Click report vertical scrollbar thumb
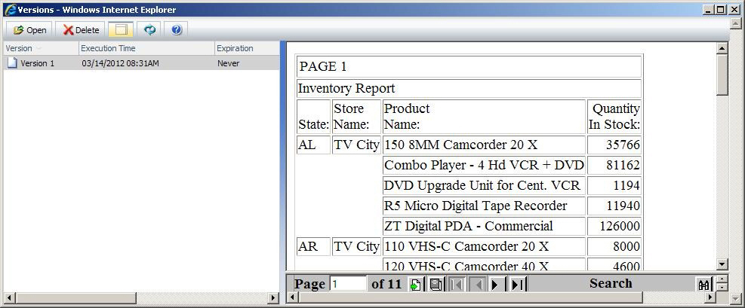The image size is (745, 308). (x=722, y=75)
